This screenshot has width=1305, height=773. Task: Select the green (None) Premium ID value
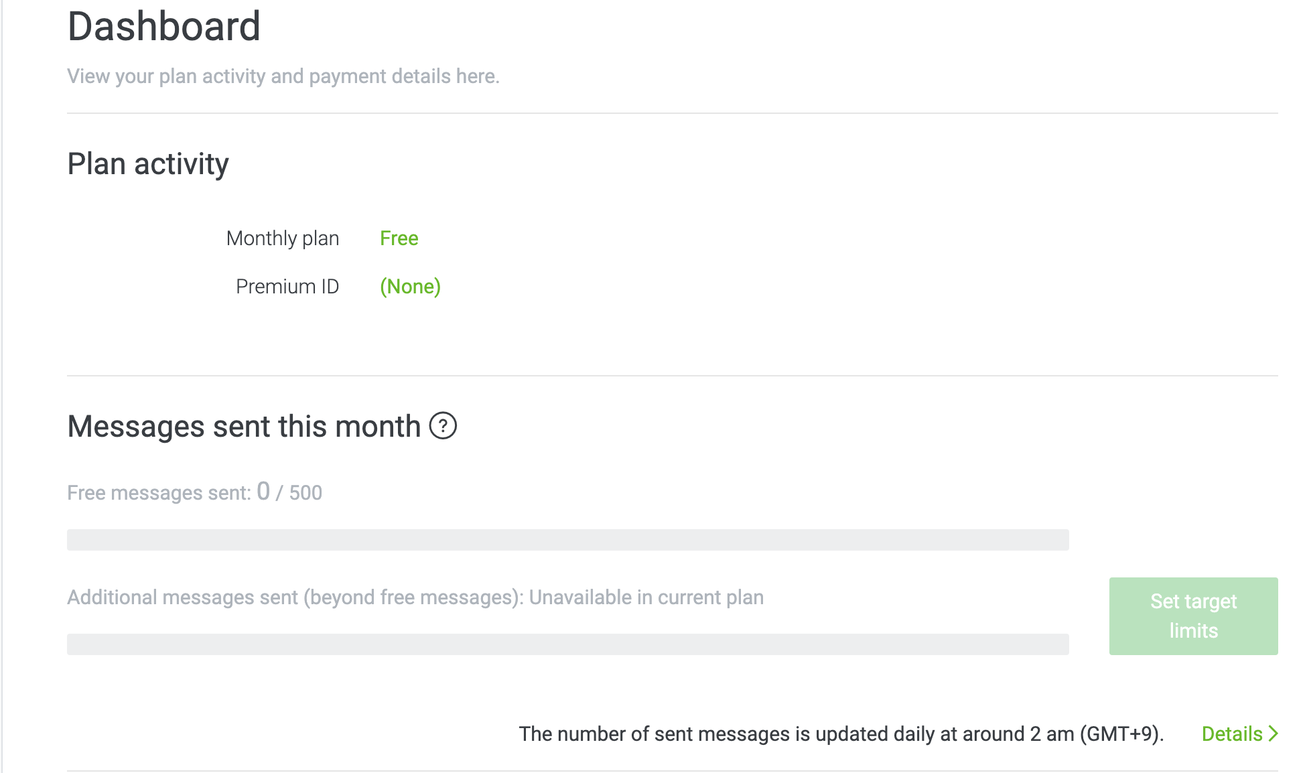(x=410, y=287)
